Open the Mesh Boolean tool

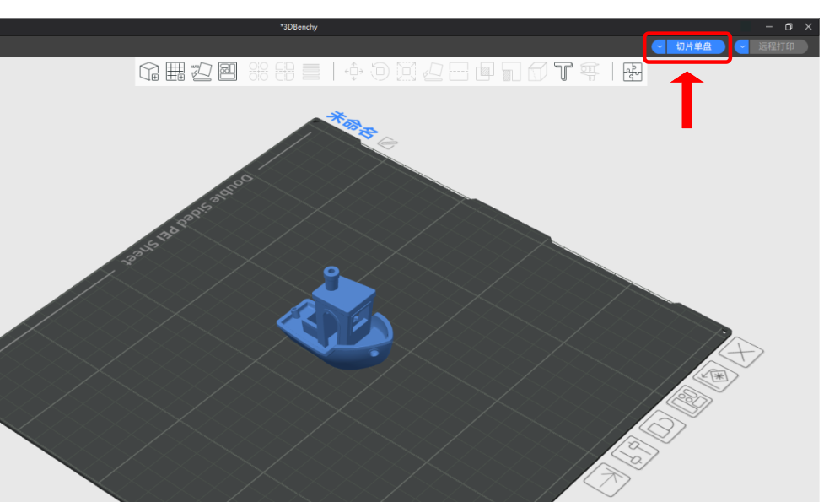point(485,71)
